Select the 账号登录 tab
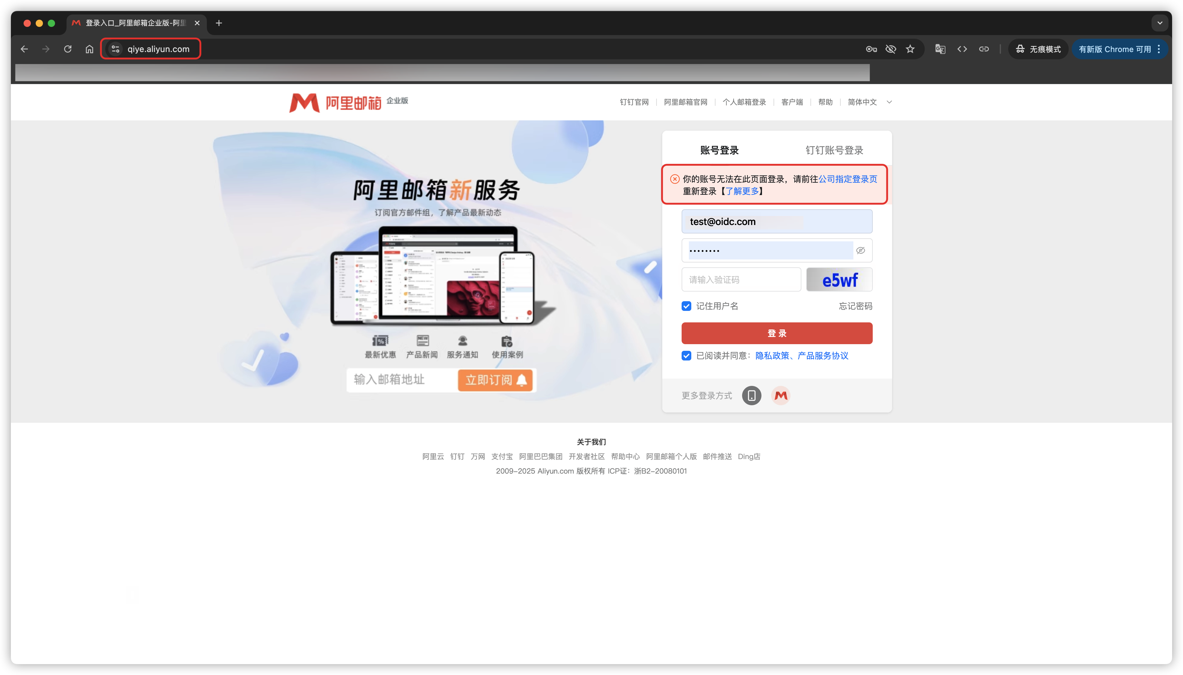 click(719, 150)
